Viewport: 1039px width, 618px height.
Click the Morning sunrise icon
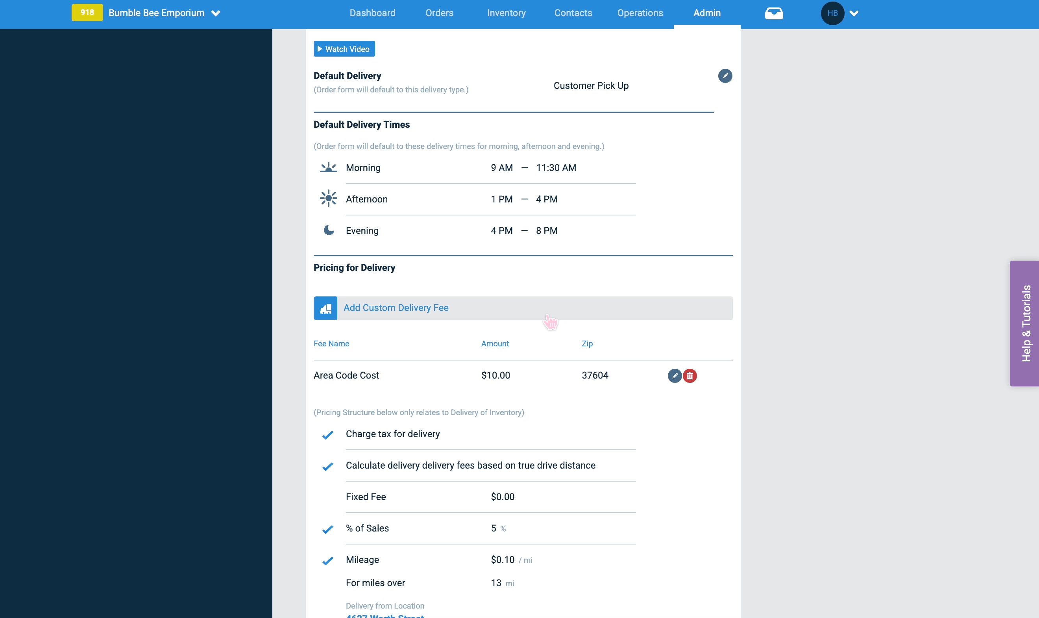click(x=328, y=167)
